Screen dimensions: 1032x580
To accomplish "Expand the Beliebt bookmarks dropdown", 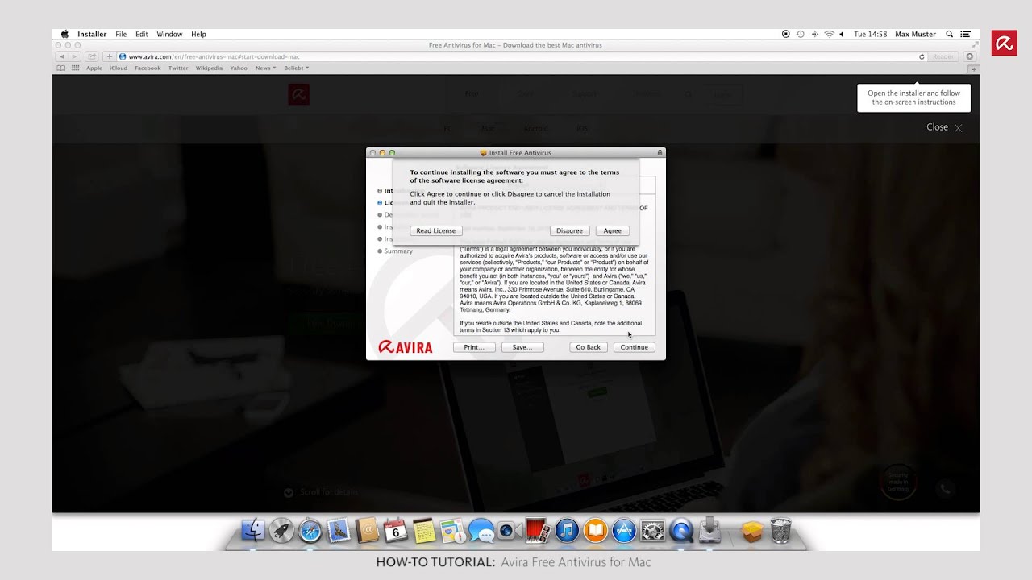I will coord(296,68).
